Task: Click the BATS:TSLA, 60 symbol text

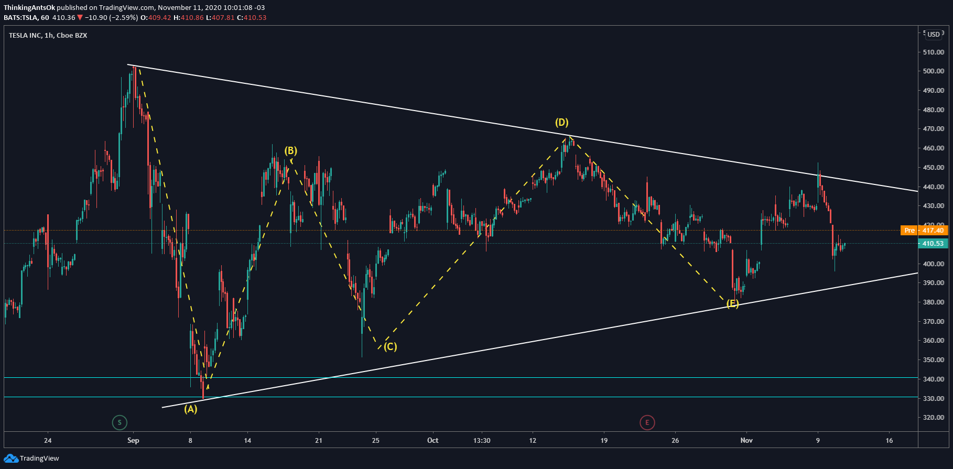Action: pyautogui.click(x=26, y=18)
